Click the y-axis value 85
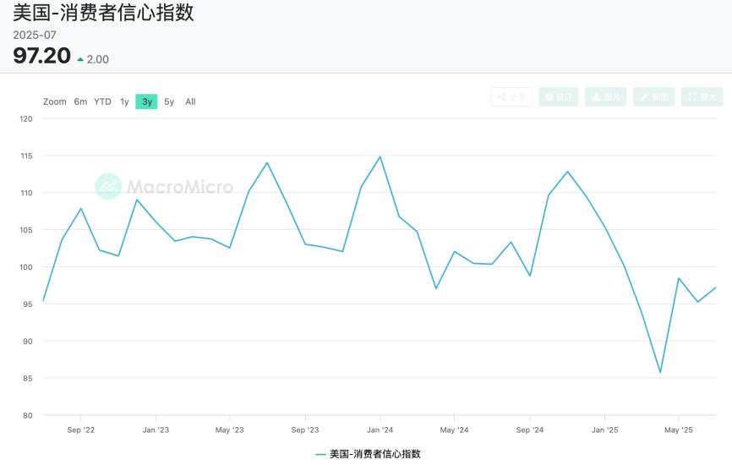 (x=28, y=379)
